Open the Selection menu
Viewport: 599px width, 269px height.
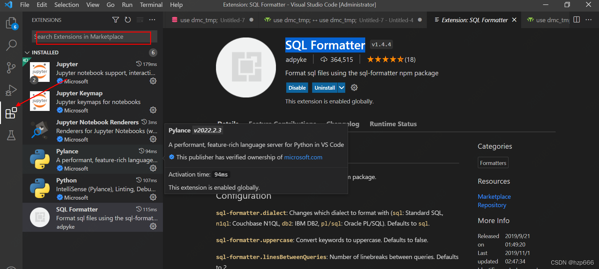(66, 5)
